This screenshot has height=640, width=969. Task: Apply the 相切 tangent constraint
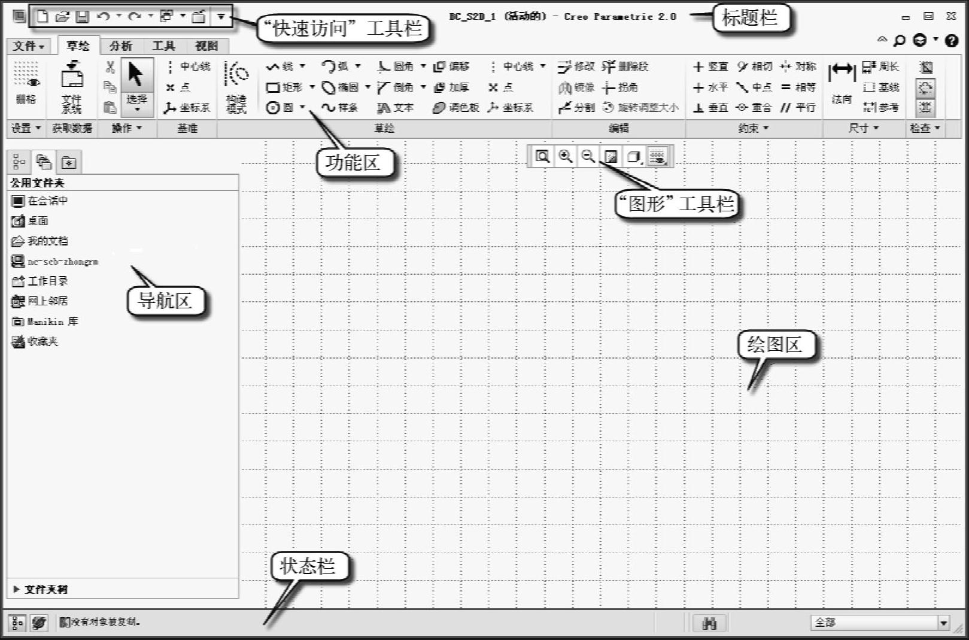755,66
